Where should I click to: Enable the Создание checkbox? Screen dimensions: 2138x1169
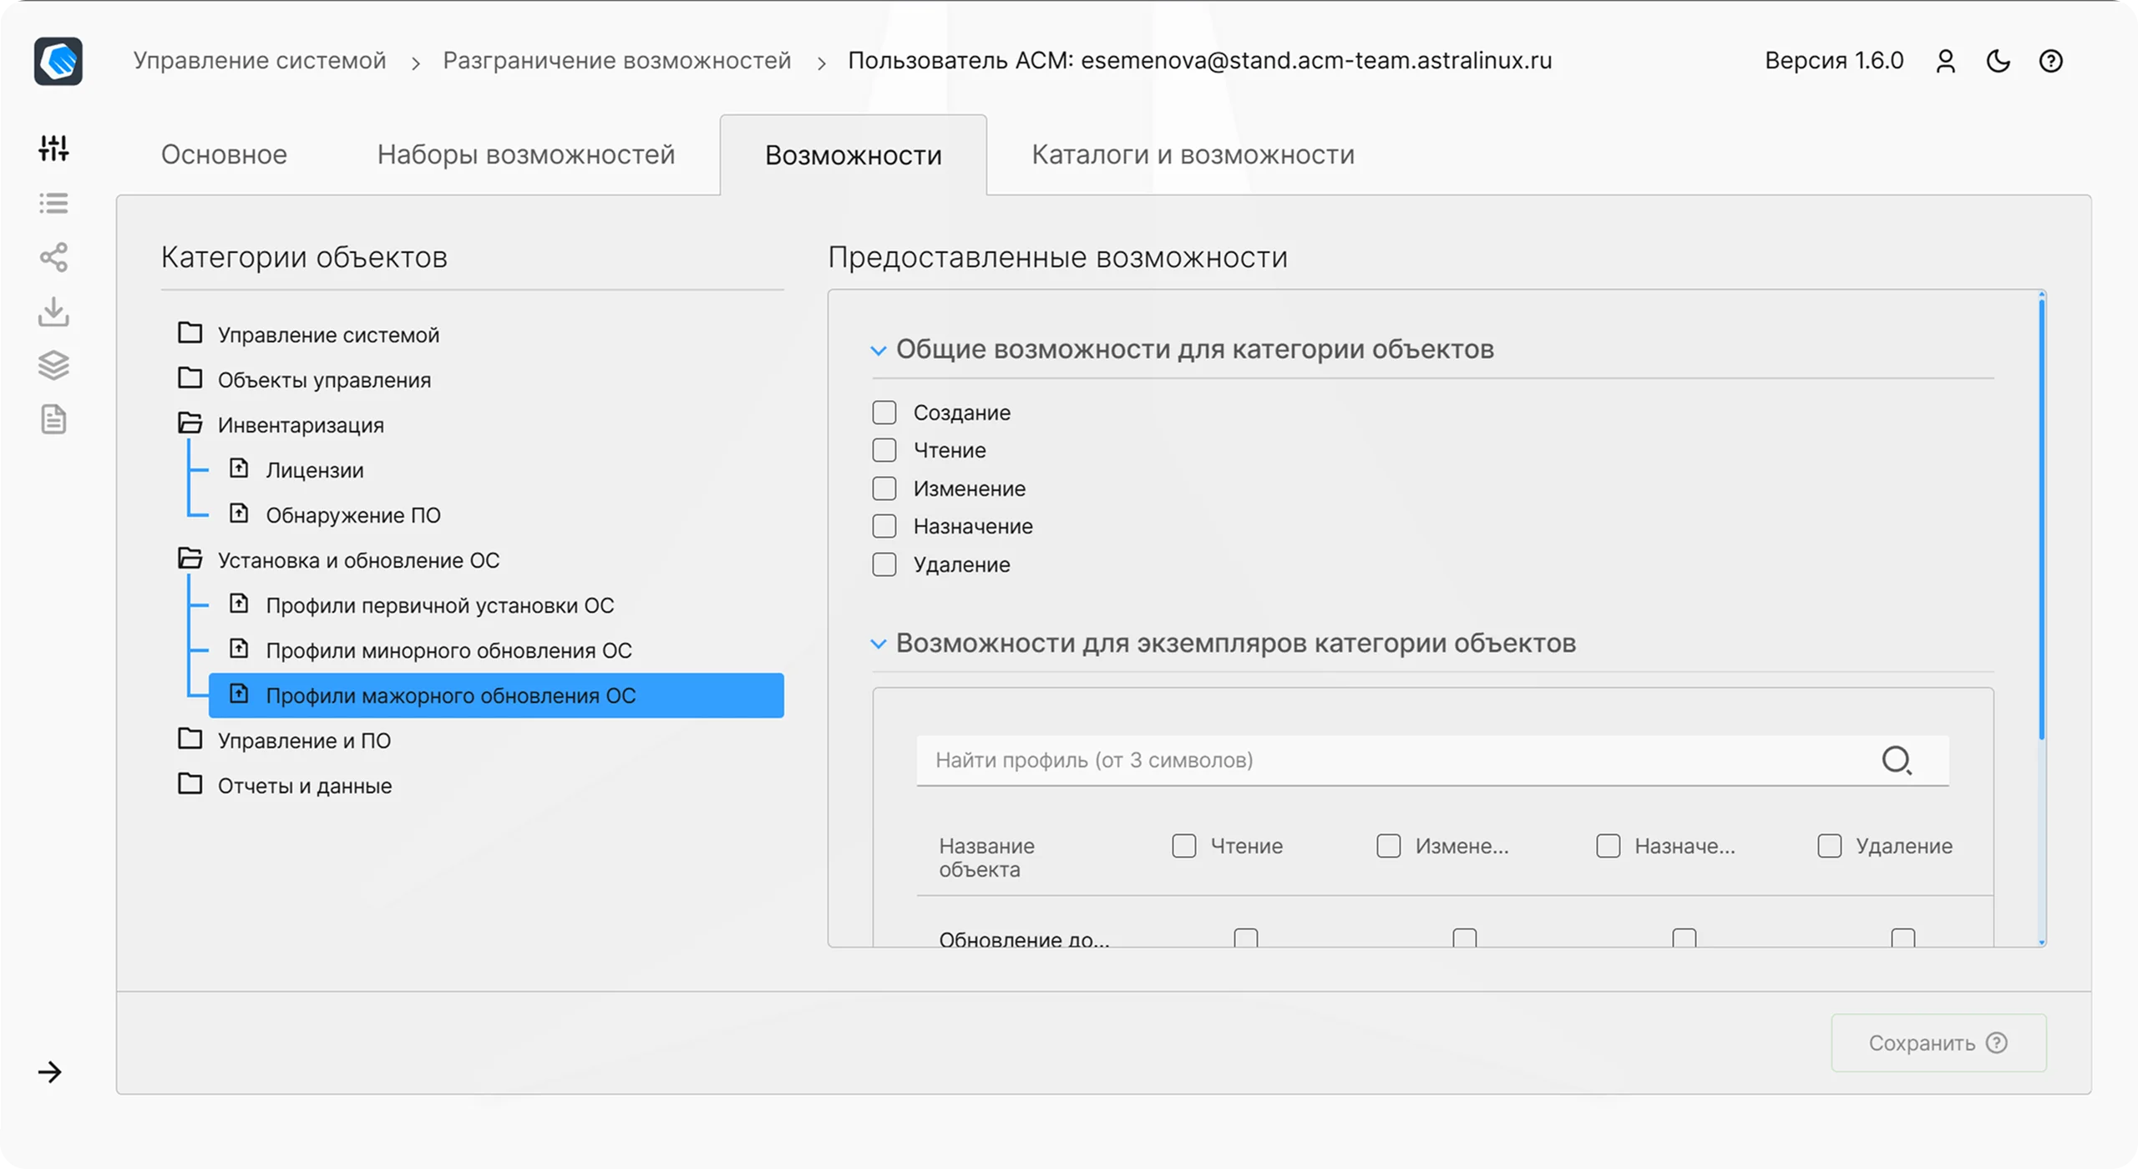884,412
